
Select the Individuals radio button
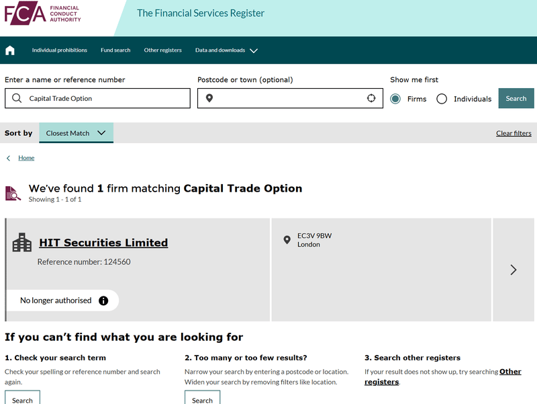coord(442,99)
